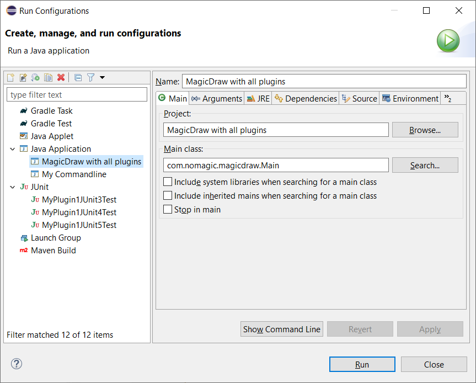Open the filter dropdown arrow menu
Screen dimensions: 476x383
tap(102, 78)
